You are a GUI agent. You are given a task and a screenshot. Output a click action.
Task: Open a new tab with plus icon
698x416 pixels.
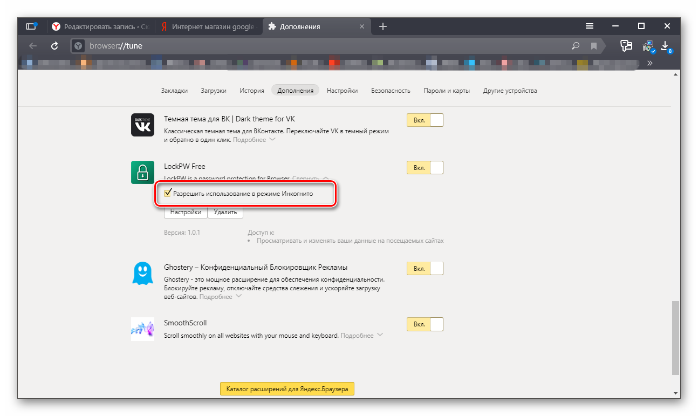click(x=383, y=26)
